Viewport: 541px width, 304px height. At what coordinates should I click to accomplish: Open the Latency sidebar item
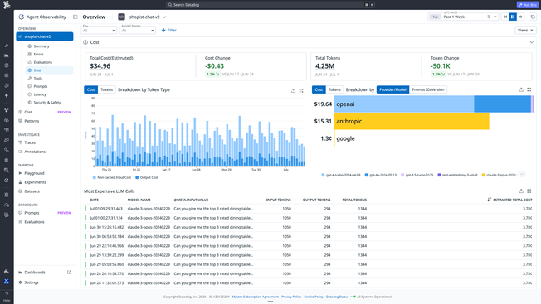click(40, 94)
